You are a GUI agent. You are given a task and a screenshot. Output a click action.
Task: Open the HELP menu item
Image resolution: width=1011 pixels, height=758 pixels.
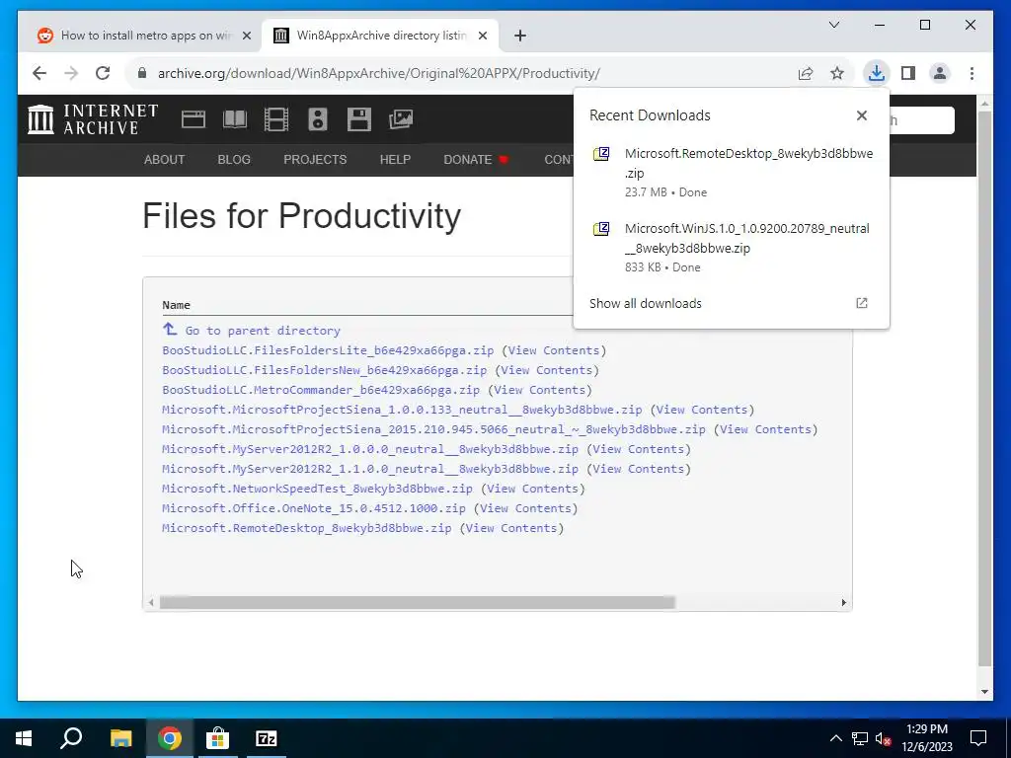click(395, 159)
